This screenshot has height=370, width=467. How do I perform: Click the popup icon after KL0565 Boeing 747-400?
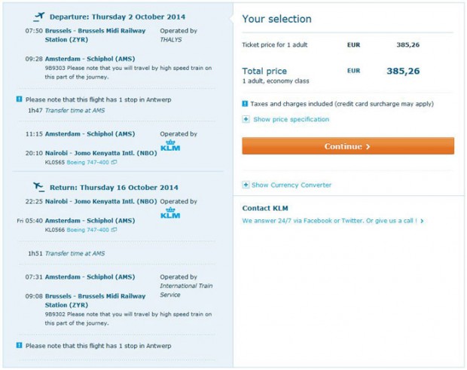114,162
